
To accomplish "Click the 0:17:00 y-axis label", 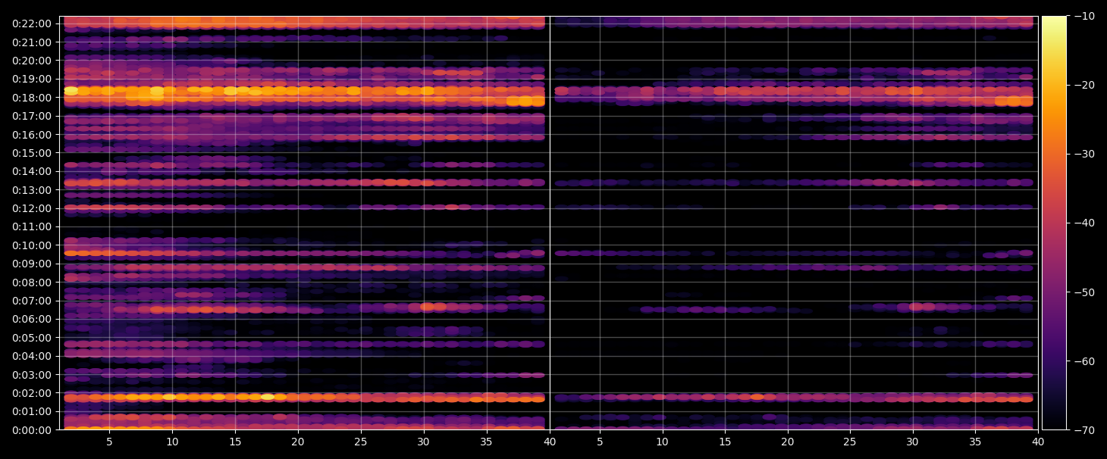I will (32, 116).
